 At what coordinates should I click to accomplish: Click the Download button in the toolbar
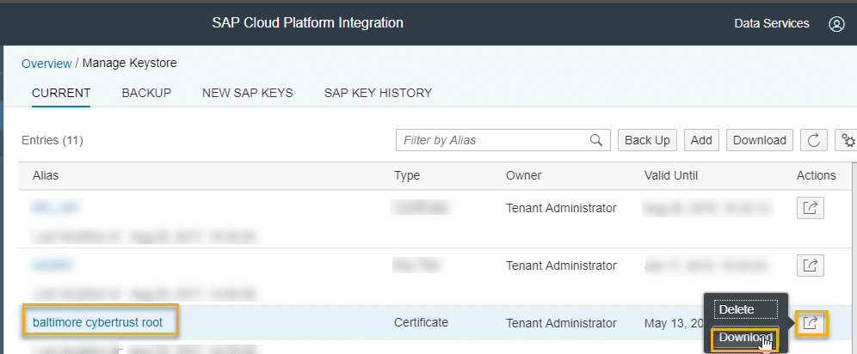point(759,140)
